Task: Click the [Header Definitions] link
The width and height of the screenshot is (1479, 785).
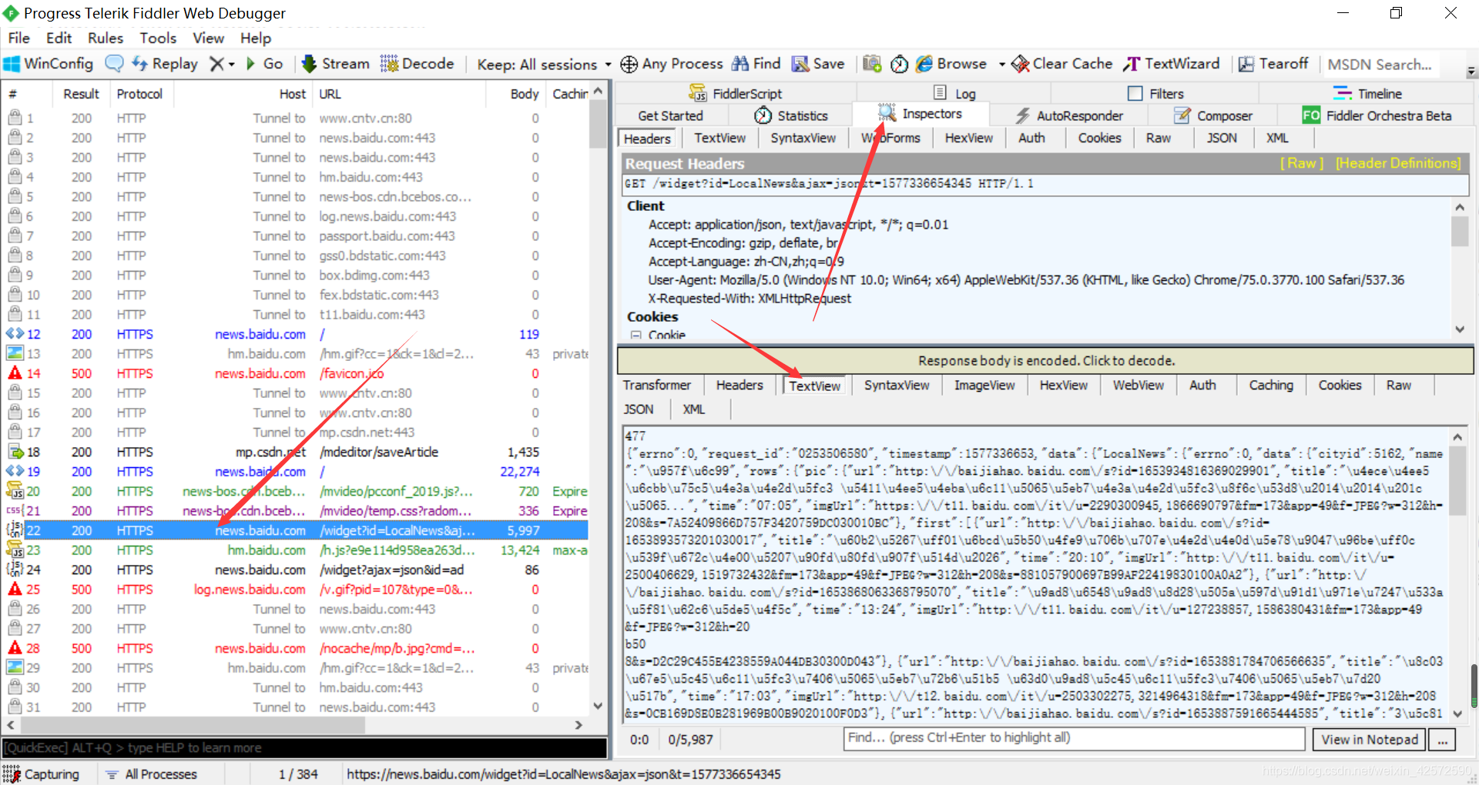Action: click(1398, 163)
